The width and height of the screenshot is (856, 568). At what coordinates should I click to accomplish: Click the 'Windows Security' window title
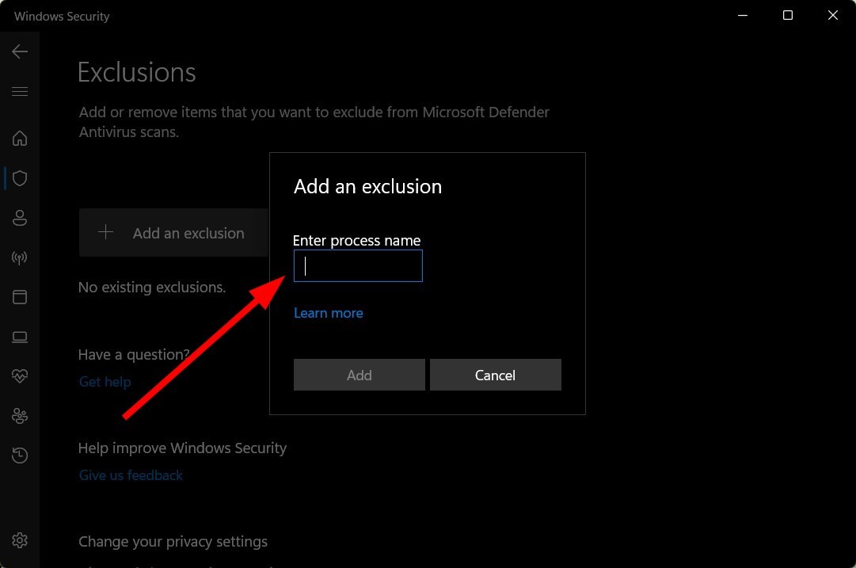click(x=62, y=17)
